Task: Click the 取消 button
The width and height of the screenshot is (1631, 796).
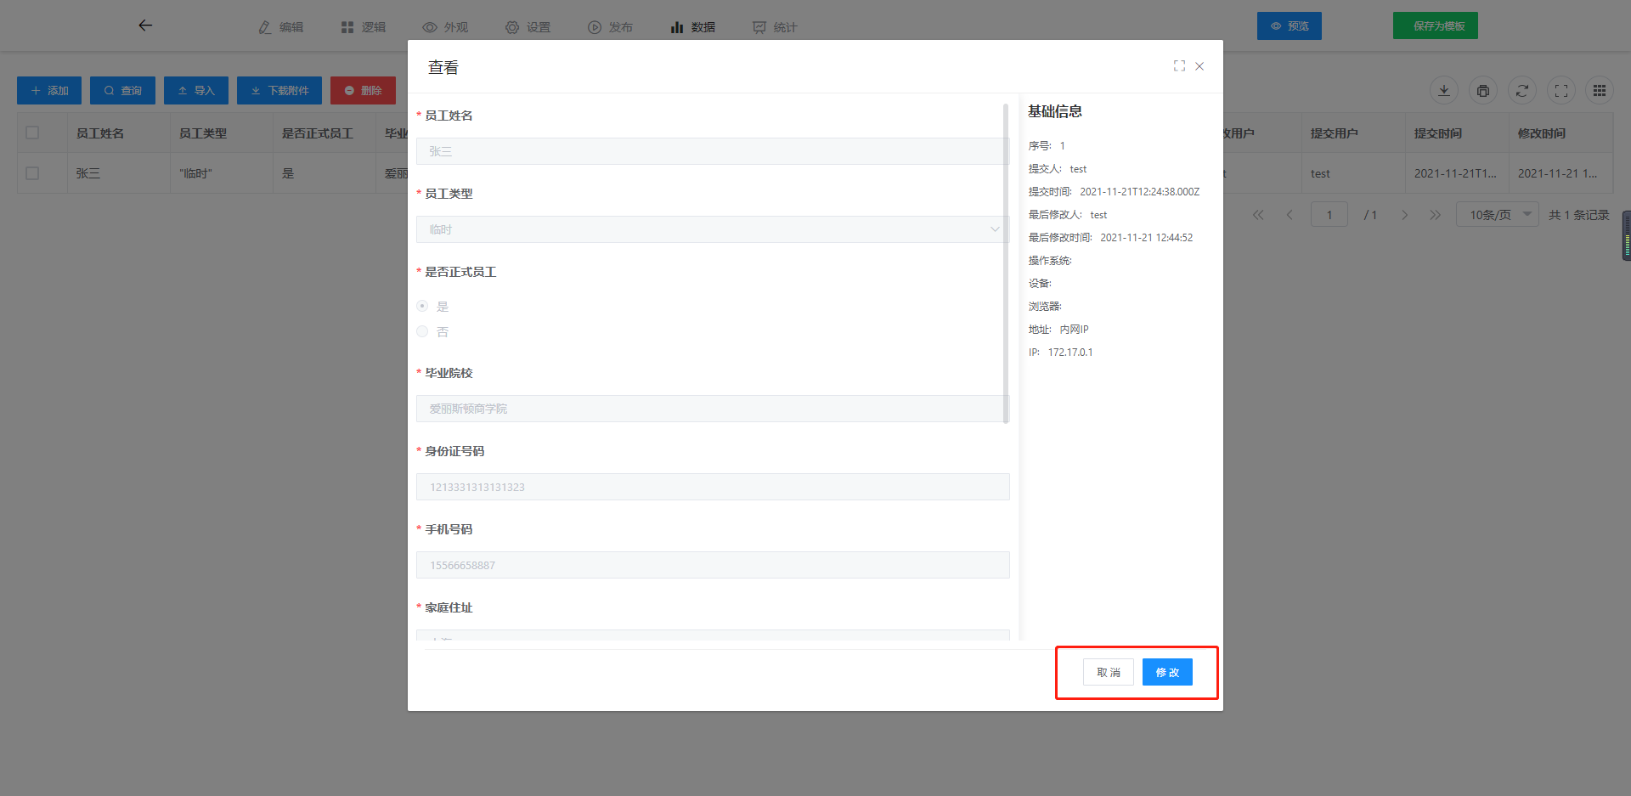Action: 1108,672
